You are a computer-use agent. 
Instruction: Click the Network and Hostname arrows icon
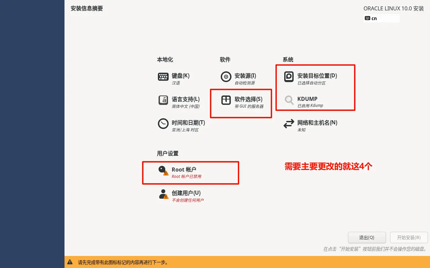click(288, 124)
